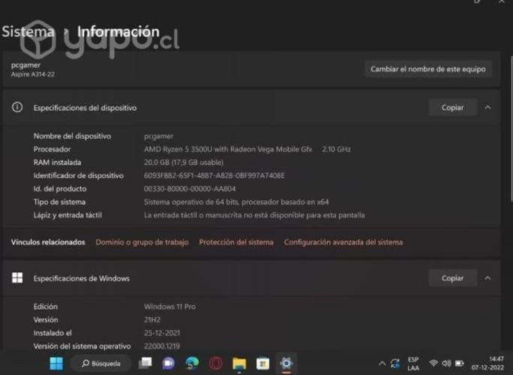The height and width of the screenshot is (375, 513).
Task: Go back to Sistema in breadcrumb
Action: 28,31
